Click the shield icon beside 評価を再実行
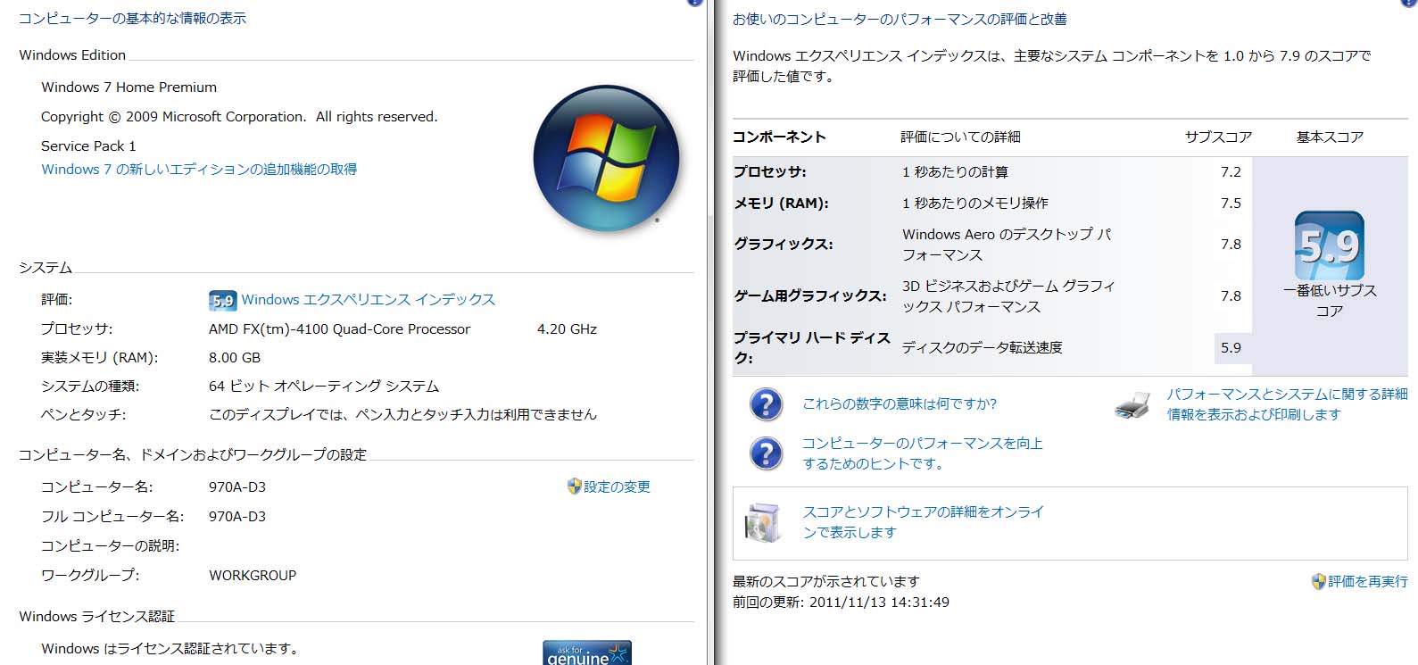The image size is (1418, 665). coord(1318,581)
